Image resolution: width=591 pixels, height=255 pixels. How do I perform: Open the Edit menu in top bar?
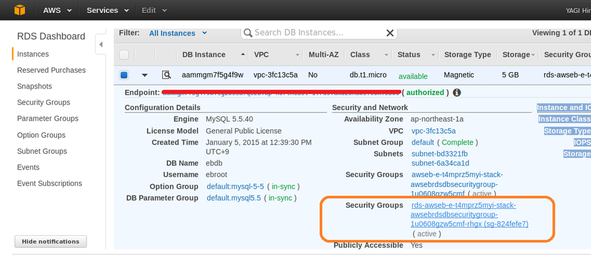pos(155,10)
